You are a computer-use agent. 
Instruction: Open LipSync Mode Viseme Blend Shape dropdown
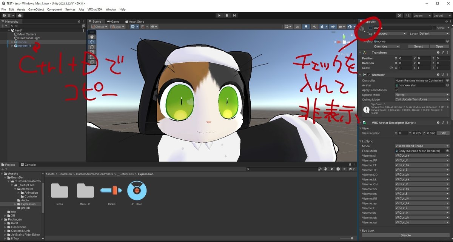tap(422, 146)
